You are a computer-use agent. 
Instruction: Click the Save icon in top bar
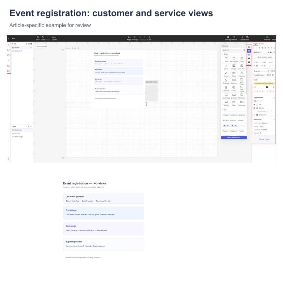click(x=37, y=37)
